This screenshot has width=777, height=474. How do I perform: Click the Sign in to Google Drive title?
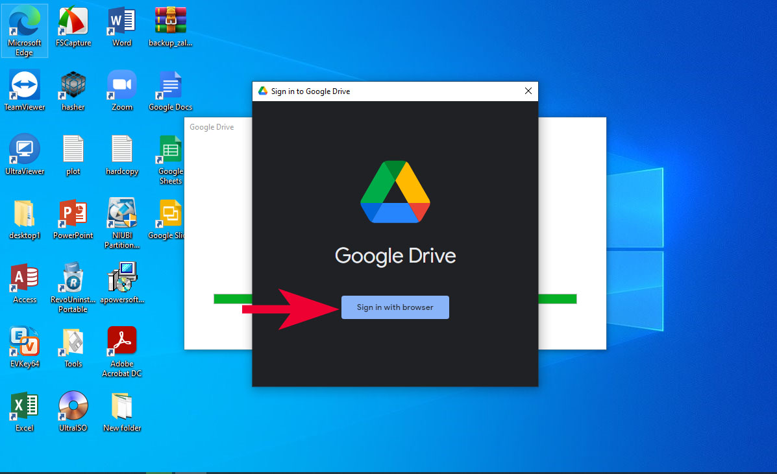point(311,91)
